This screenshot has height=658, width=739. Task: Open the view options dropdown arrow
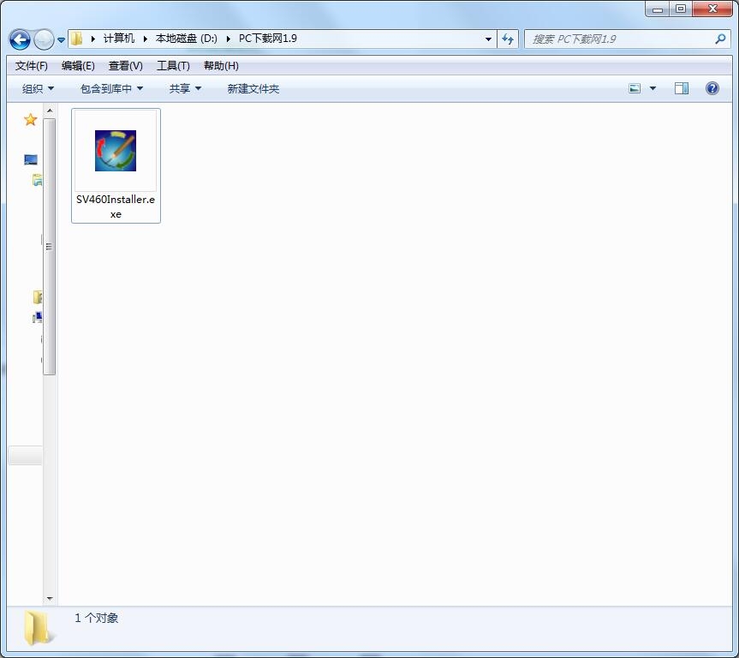click(653, 88)
